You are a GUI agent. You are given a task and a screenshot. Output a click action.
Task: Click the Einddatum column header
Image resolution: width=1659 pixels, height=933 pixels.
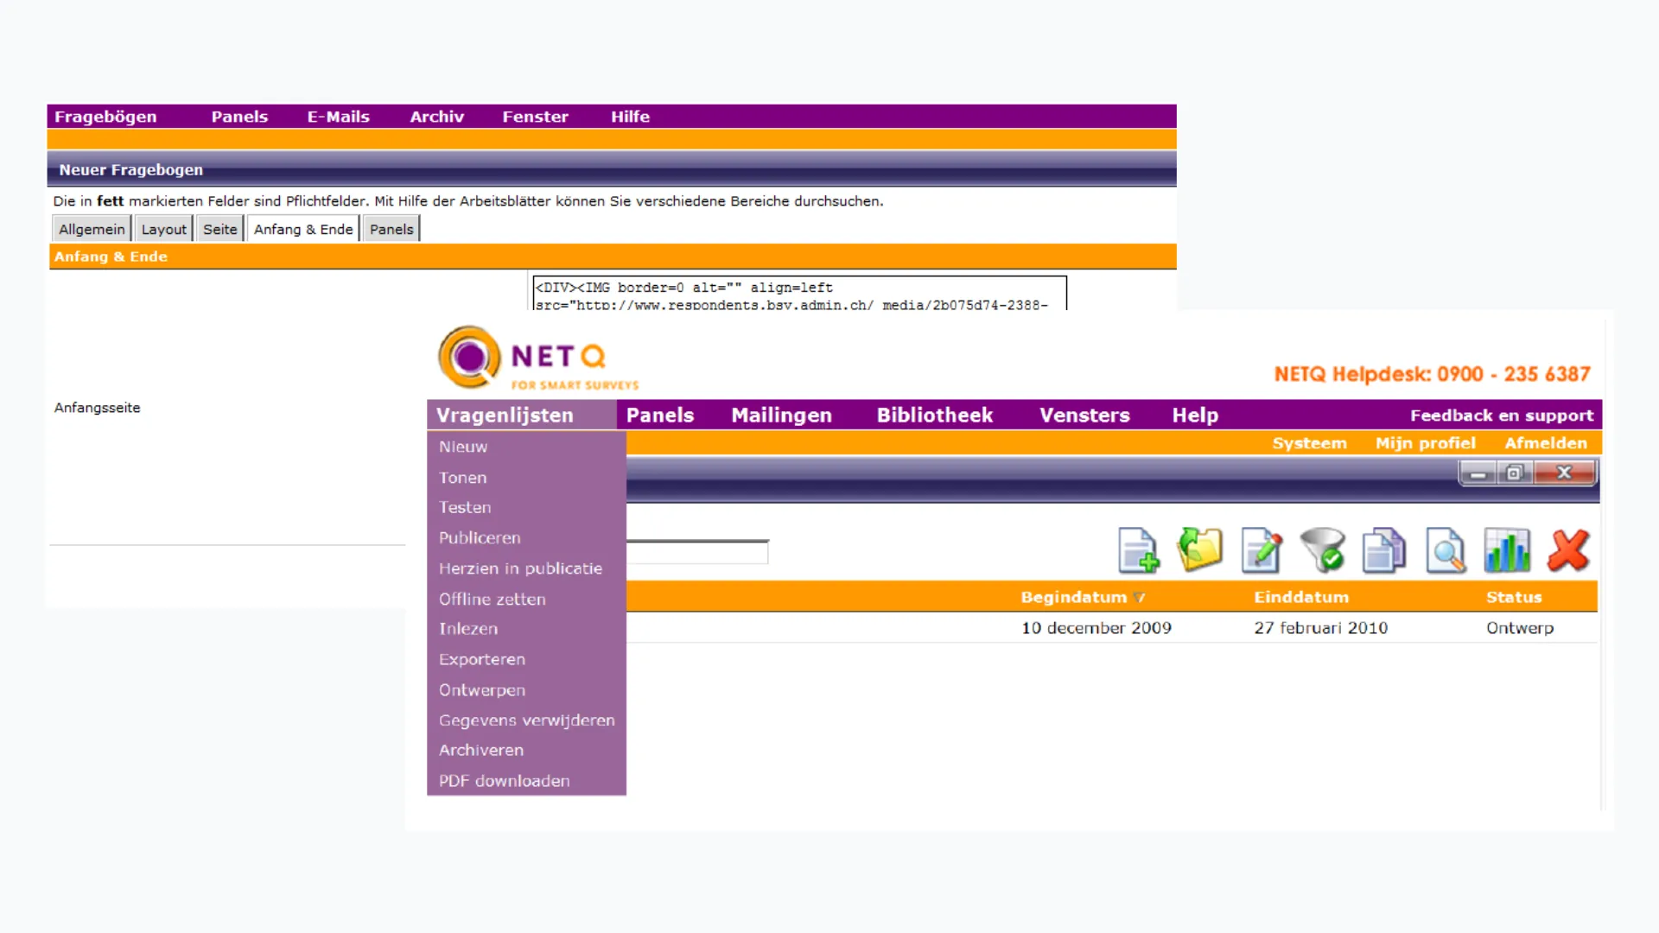1301,597
